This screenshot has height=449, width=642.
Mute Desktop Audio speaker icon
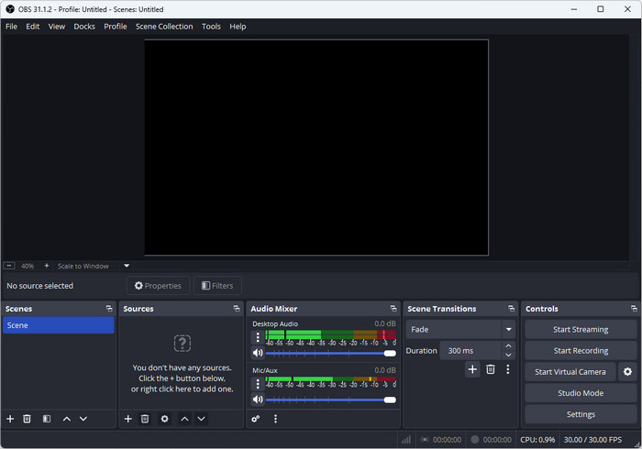pyautogui.click(x=258, y=353)
